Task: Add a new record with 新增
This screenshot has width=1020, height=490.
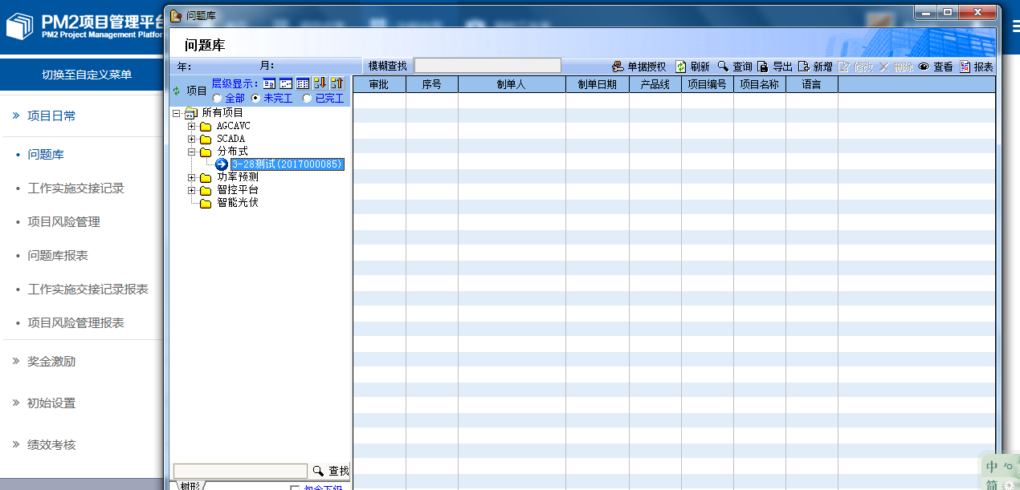Action: tap(803, 67)
